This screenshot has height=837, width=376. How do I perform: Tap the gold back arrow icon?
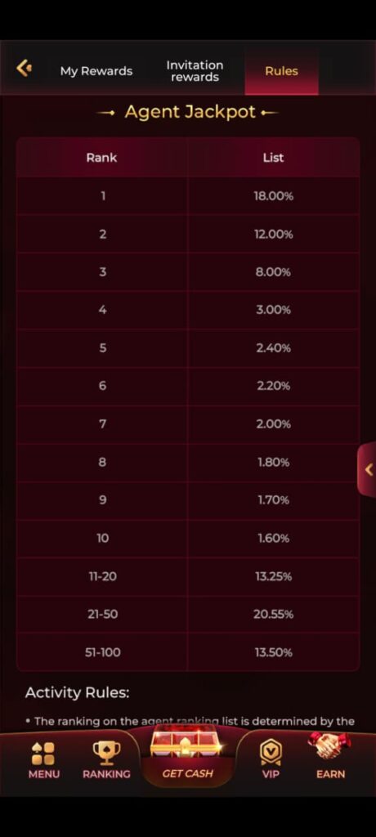click(x=24, y=69)
